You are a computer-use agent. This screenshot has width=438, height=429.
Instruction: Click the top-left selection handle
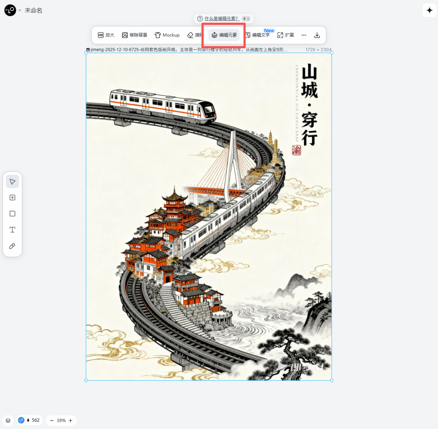86,53
